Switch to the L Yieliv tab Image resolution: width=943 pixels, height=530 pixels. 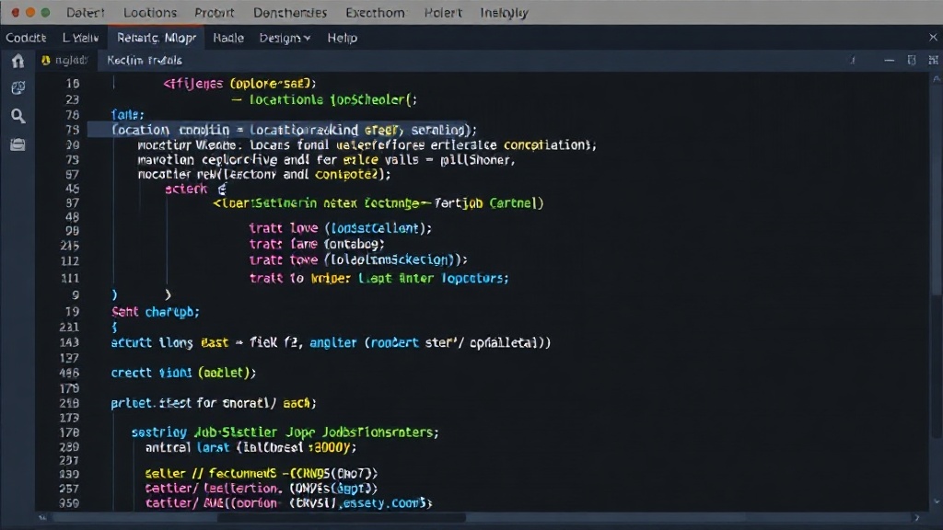click(81, 38)
